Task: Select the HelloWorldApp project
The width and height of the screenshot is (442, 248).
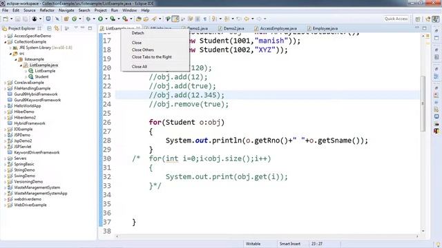Action: point(28,106)
